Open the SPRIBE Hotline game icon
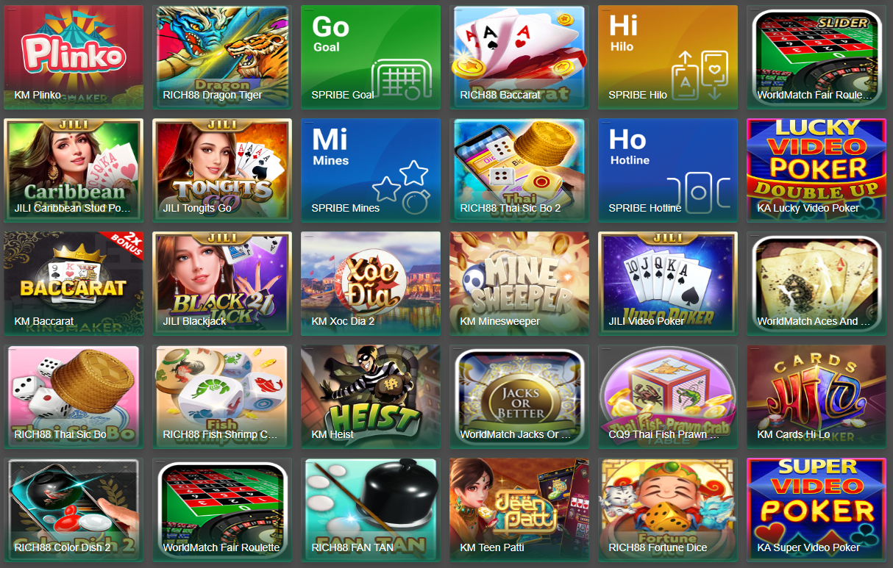Image resolution: width=893 pixels, height=568 pixels. pos(667,170)
